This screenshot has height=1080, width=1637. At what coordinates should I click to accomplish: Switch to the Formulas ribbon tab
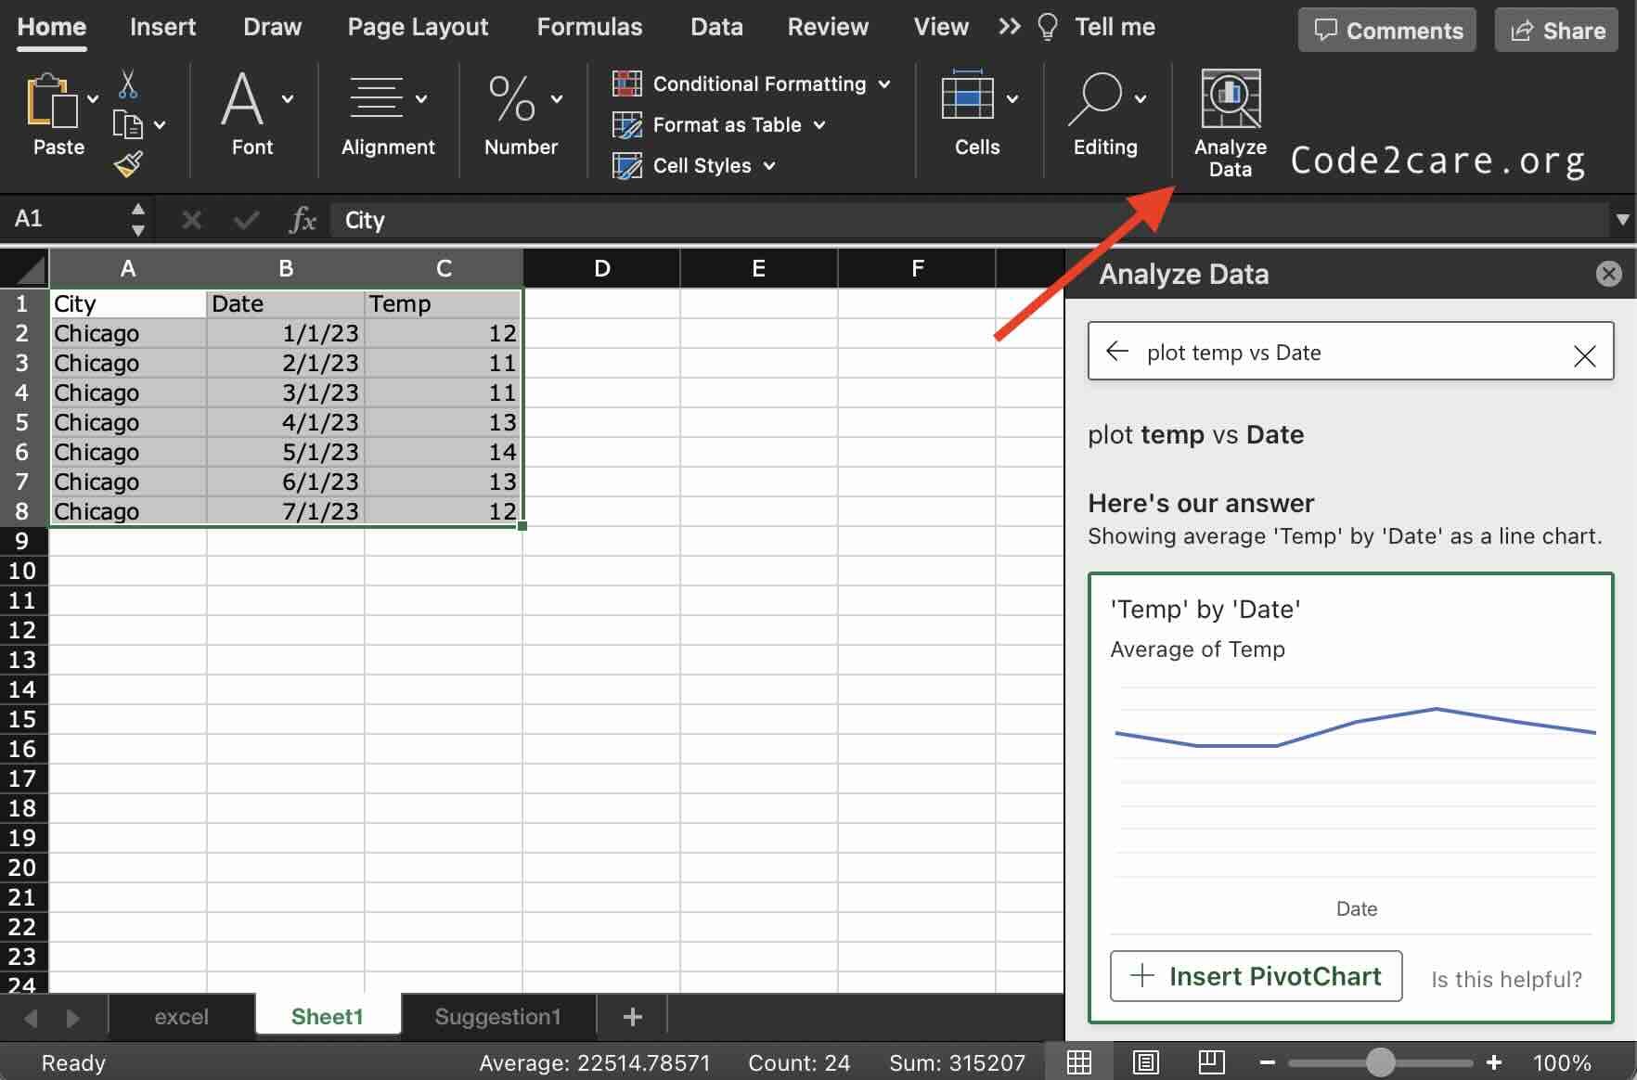point(589,27)
